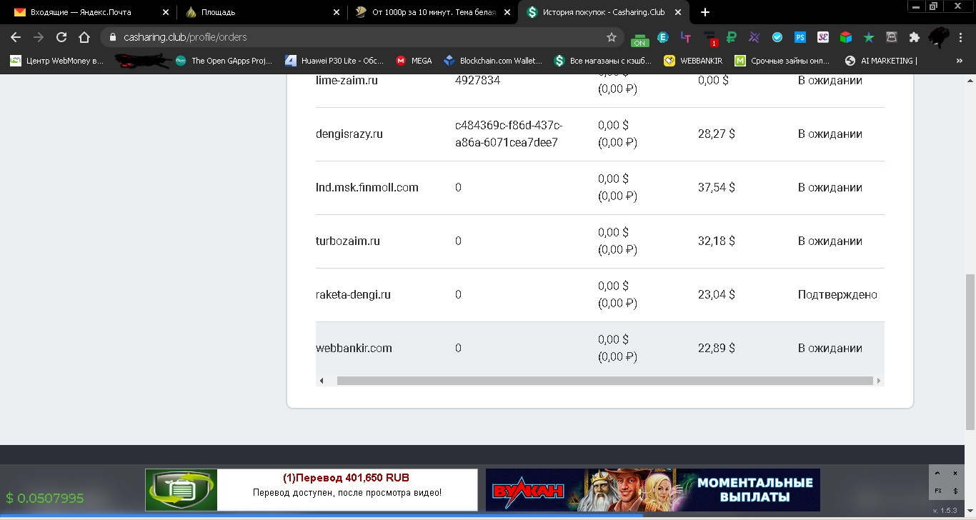This screenshot has width=976, height=520.
Task: Open the browser home page
Action: click(84, 37)
